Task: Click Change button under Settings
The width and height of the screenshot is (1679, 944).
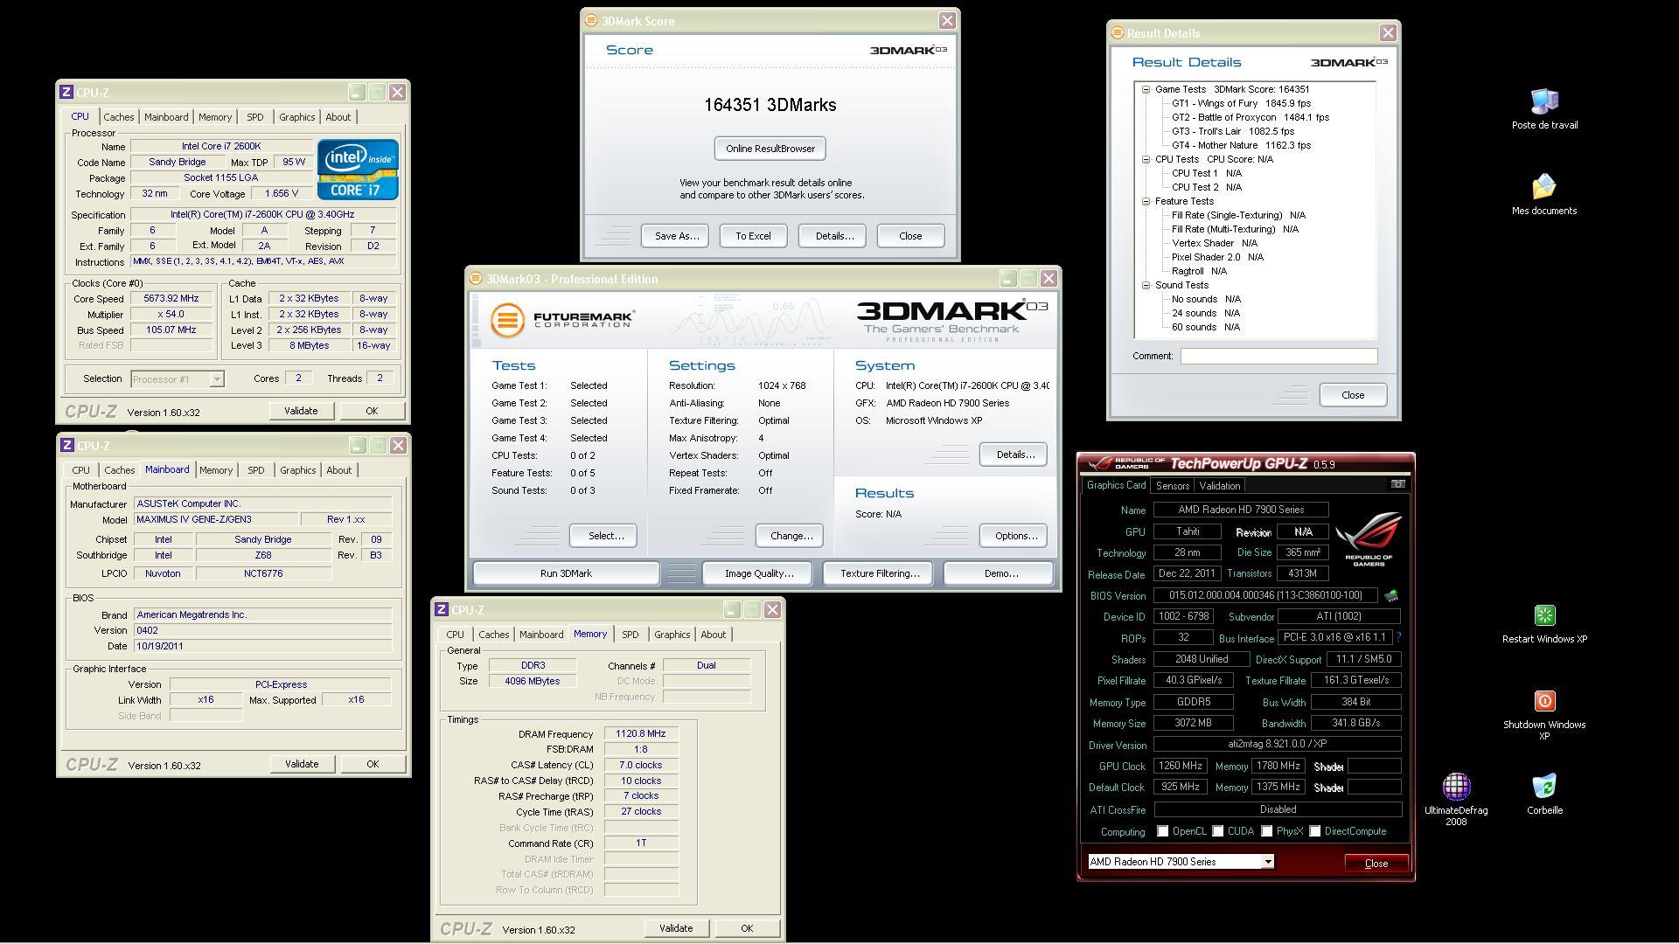Action: pos(790,536)
